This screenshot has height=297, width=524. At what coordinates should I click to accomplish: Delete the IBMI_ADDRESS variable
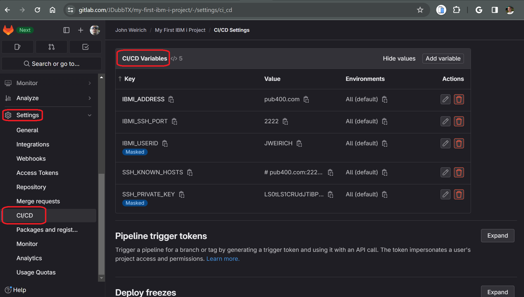coord(459,99)
